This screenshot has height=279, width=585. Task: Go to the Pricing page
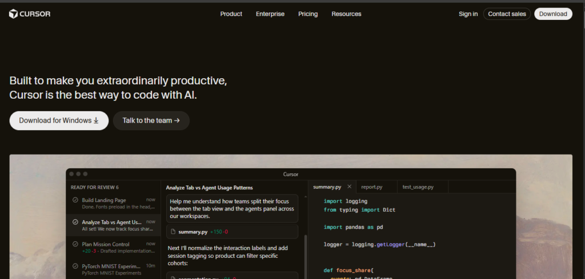[308, 14]
